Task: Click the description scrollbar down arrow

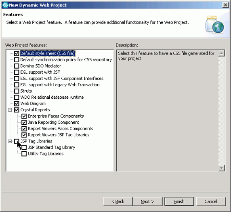Action: point(222,168)
